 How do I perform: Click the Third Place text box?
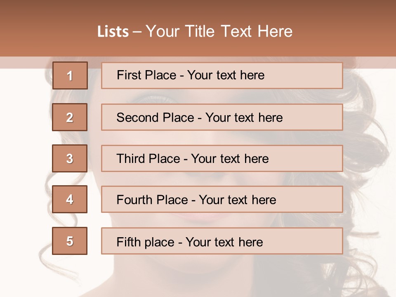(x=222, y=158)
